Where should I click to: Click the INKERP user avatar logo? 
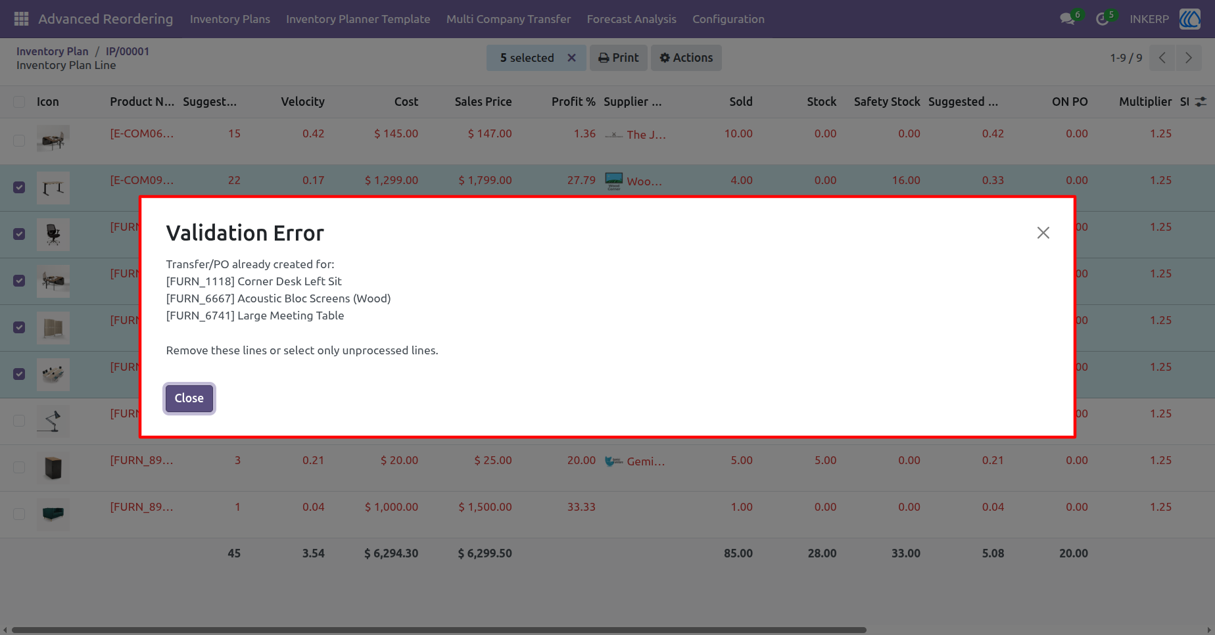(1189, 19)
